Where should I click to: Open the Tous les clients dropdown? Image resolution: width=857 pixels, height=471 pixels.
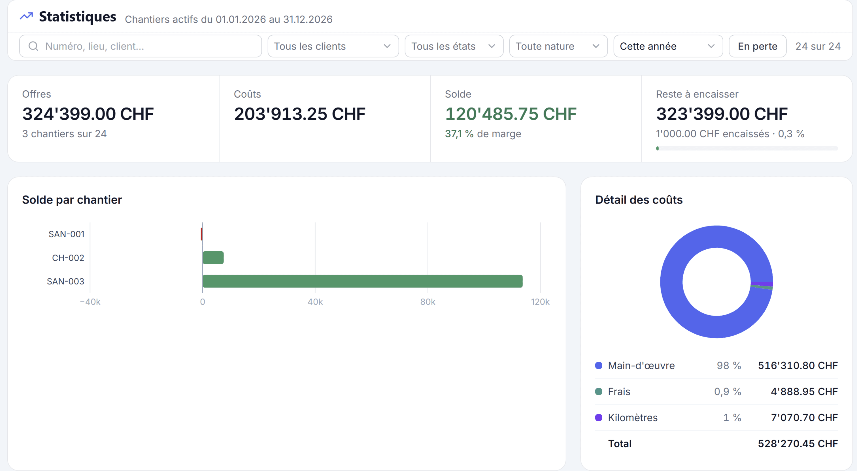333,46
